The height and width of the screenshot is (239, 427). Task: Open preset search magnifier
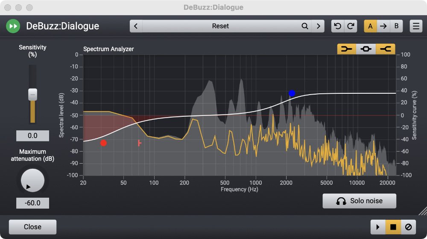pyautogui.click(x=305, y=26)
